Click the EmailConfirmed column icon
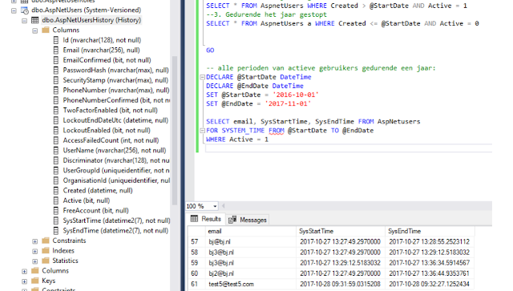Screen dimensions: 513x291 tap(56, 60)
